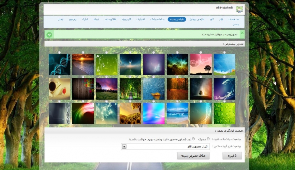
Task: Open the کاور tab
Action: pyautogui.click(x=212, y=19)
